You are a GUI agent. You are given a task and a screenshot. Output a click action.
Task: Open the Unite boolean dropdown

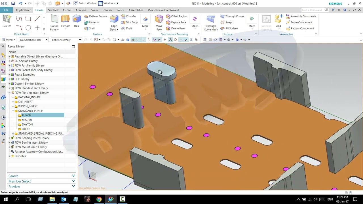98,22
